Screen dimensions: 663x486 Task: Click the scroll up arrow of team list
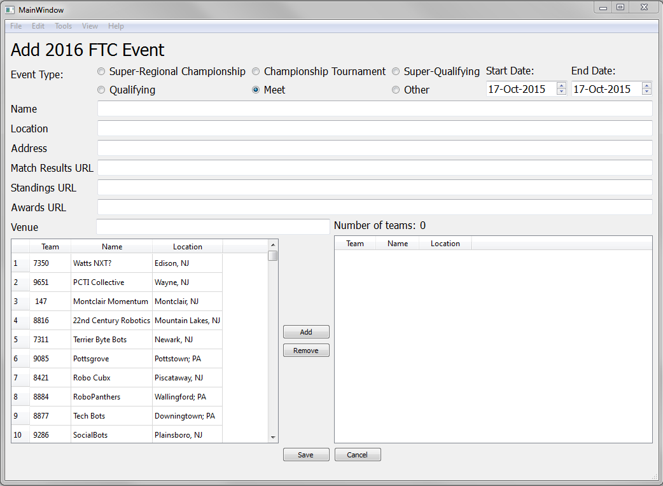click(273, 244)
